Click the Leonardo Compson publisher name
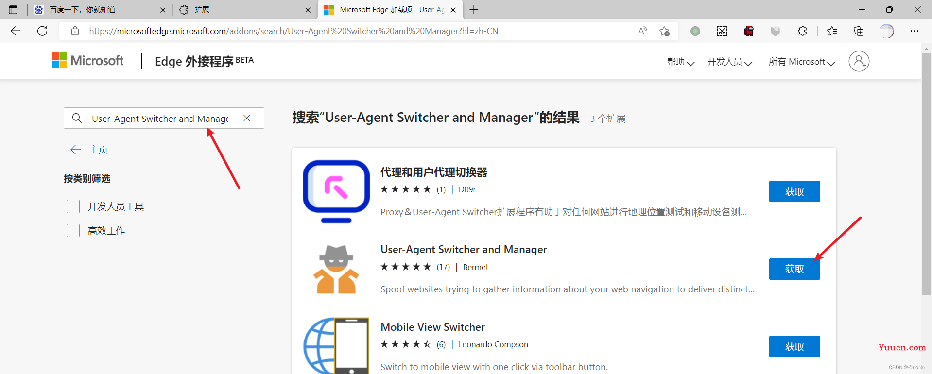932x374 pixels. [x=493, y=344]
